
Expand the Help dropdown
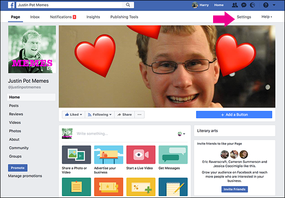[267, 17]
